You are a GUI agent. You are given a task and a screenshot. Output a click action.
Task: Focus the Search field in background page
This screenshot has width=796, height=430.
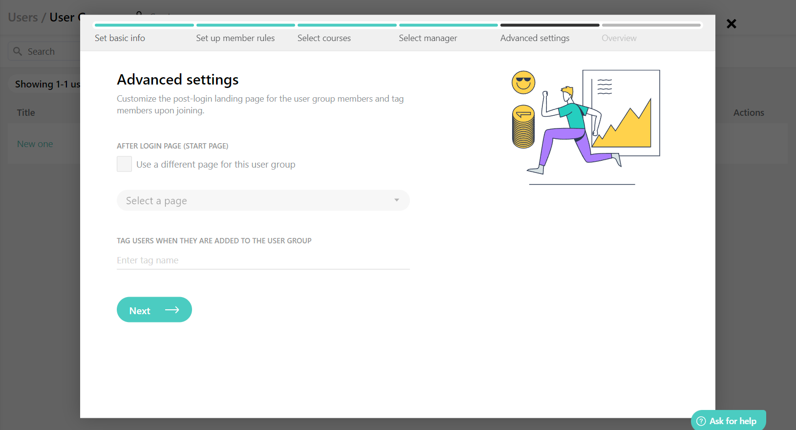[x=44, y=51]
